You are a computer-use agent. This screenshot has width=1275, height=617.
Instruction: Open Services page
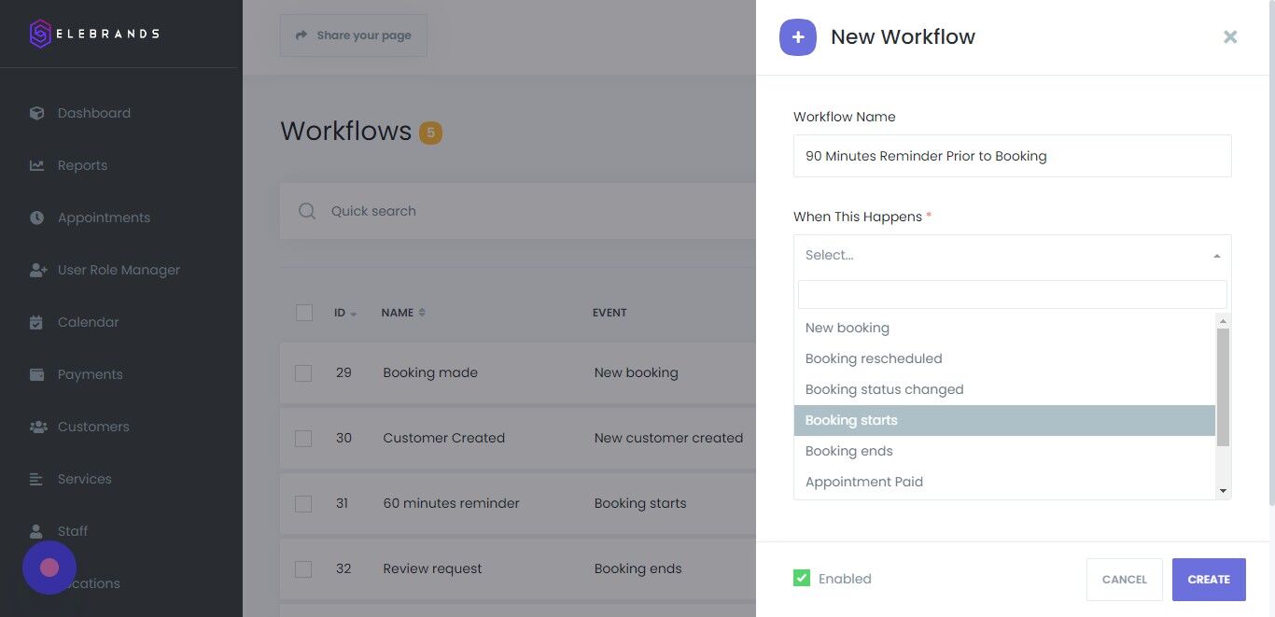[x=84, y=479]
